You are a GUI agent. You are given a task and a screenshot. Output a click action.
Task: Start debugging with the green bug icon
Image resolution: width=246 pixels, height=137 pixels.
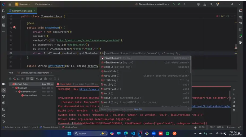179,4
